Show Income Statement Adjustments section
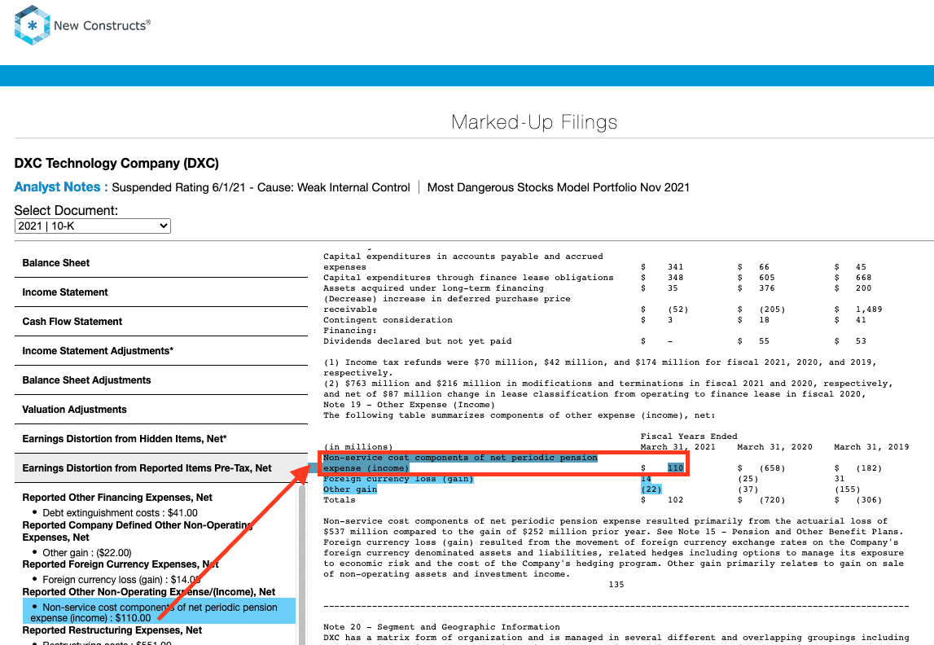Image resolution: width=934 pixels, height=645 pixels. (x=161, y=351)
